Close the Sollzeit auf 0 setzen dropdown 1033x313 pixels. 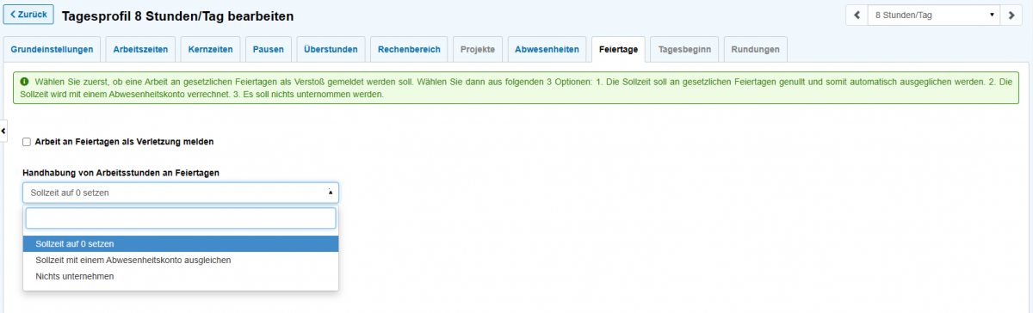click(x=181, y=193)
